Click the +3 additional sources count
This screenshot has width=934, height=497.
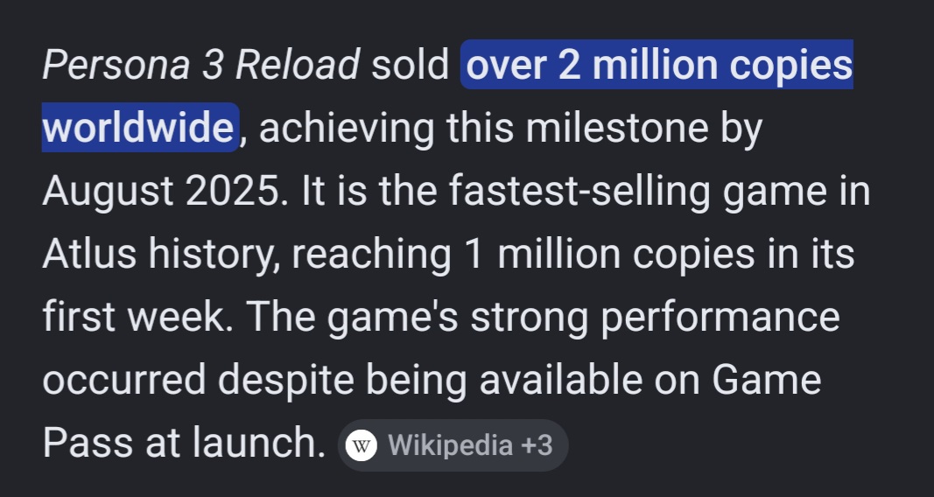(536, 445)
